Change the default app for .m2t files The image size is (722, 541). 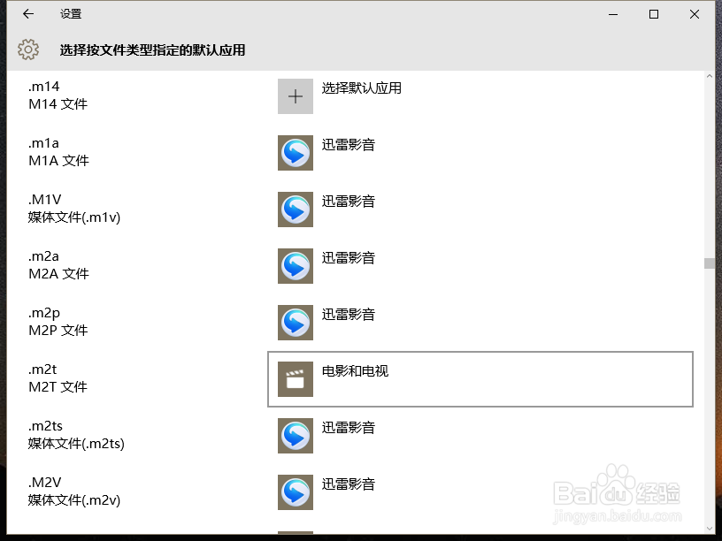tap(478, 379)
